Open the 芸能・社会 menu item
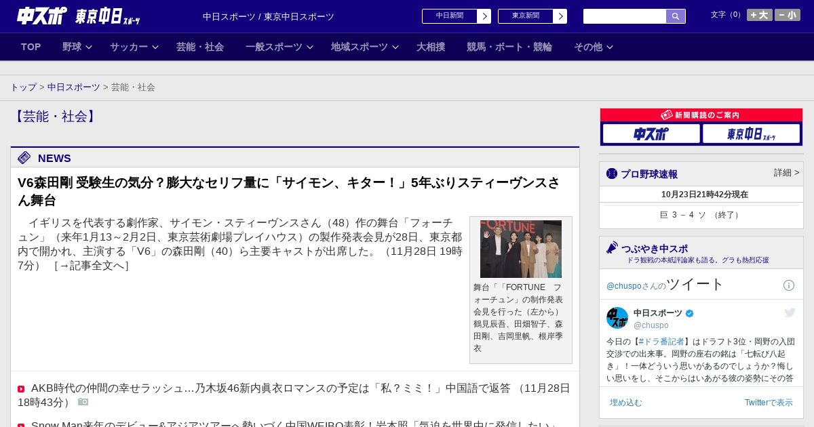 tap(200, 47)
